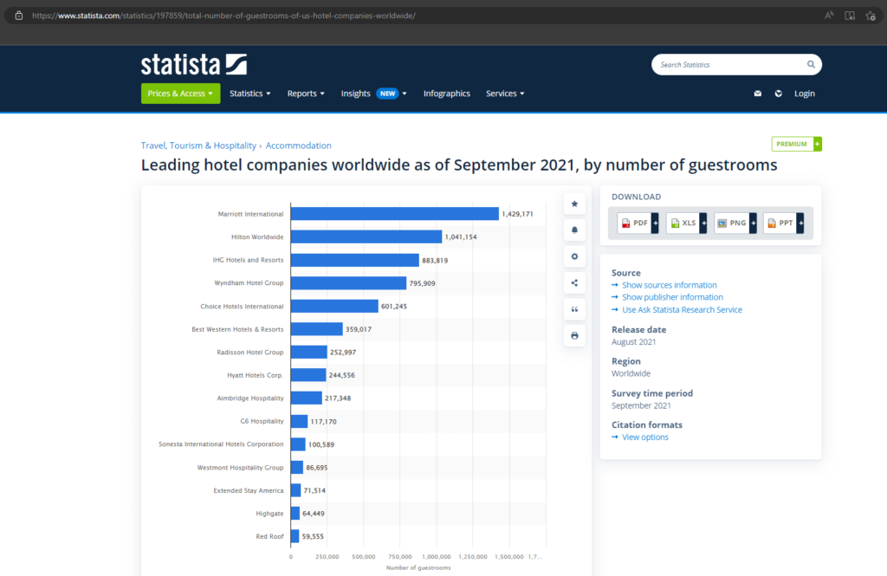
Task: Open Accommodation breadcrumb link
Action: click(299, 146)
